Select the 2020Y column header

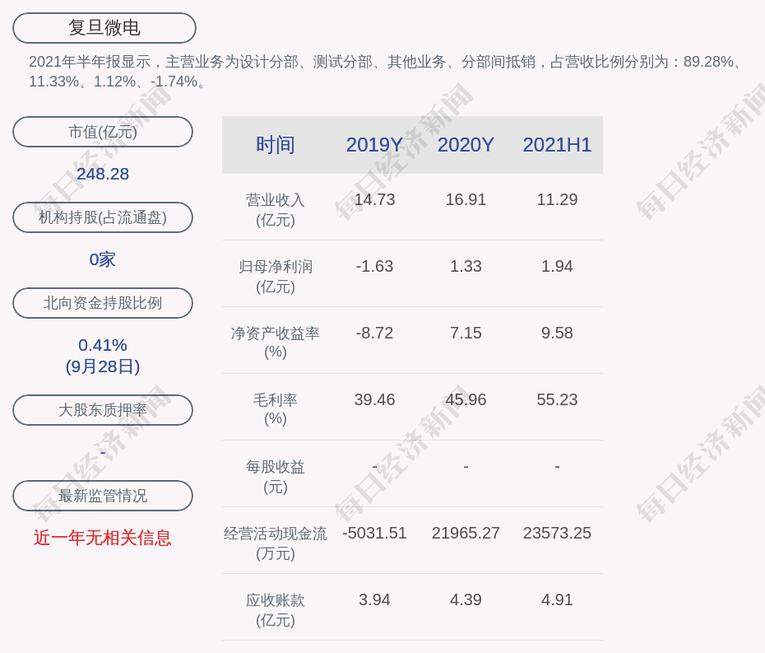(x=466, y=145)
